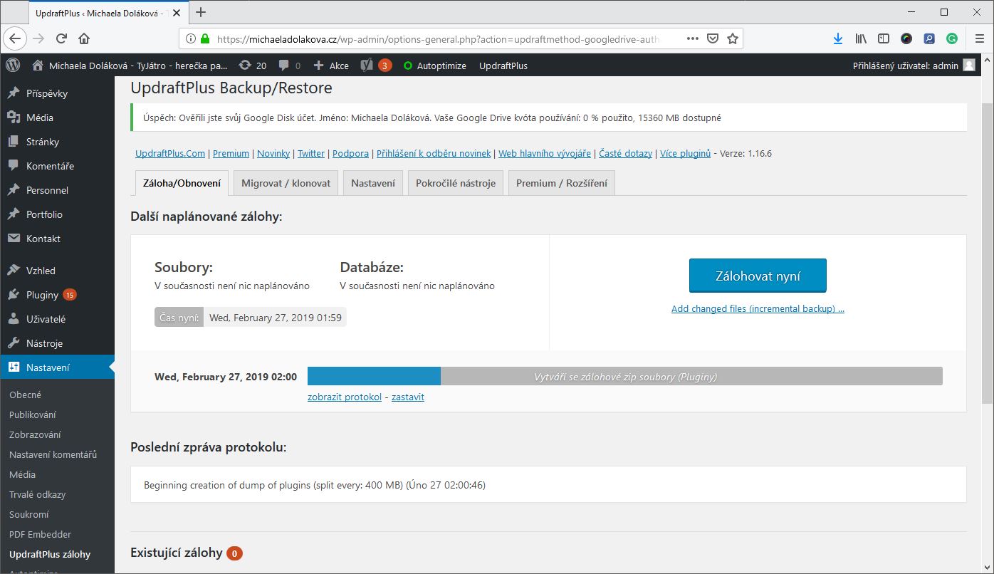The width and height of the screenshot is (994, 574).
Task: Expand the Akce new content menu
Action: (x=331, y=66)
